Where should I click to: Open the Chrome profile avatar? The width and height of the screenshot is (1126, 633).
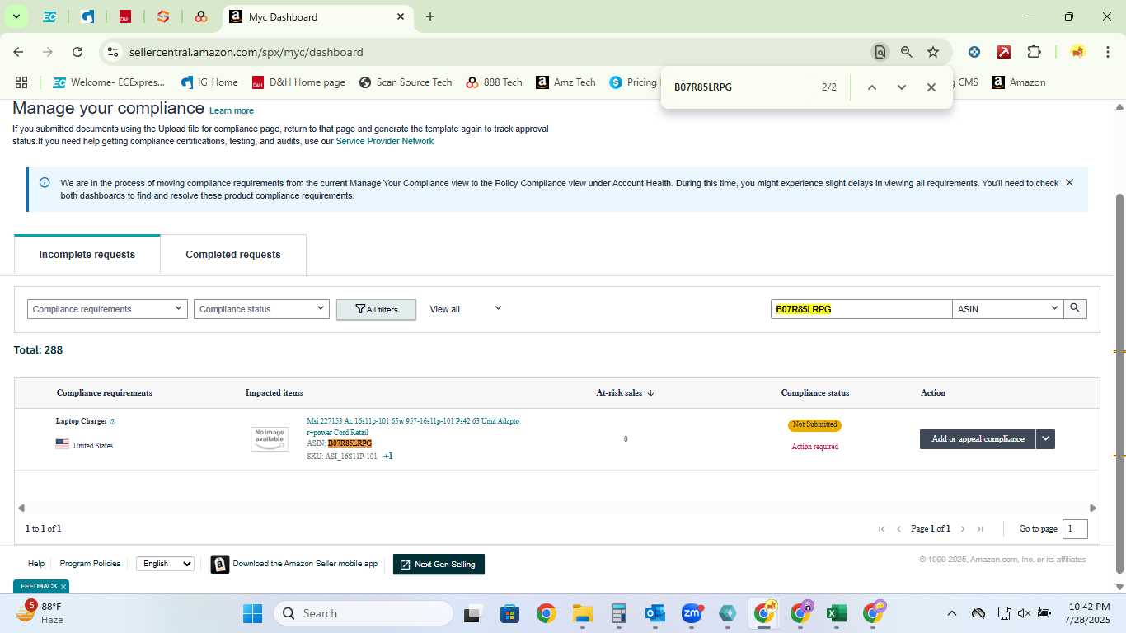pos(1077,52)
